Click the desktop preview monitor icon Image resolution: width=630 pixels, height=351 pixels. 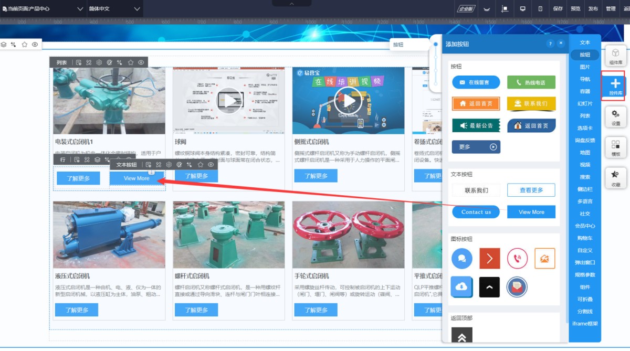(522, 9)
